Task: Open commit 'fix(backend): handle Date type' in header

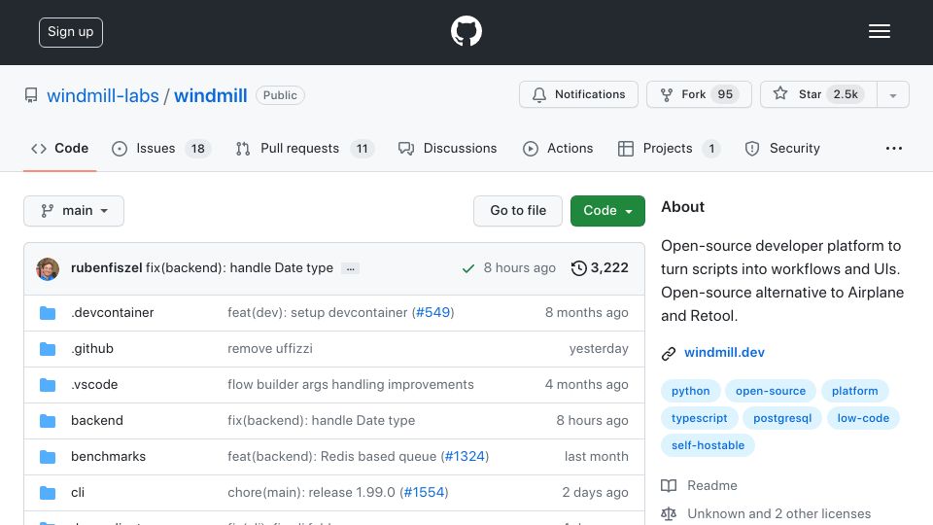Action: point(239,268)
